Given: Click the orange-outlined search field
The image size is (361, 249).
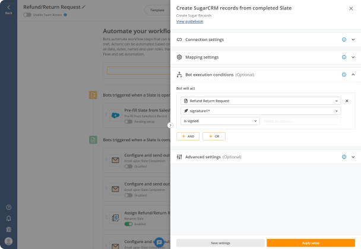Looking at the screenshot, I should (x=138, y=71).
